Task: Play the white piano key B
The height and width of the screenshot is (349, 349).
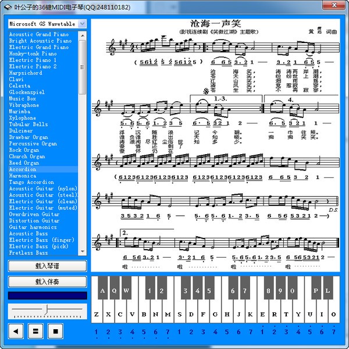Action: (x=144, y=312)
